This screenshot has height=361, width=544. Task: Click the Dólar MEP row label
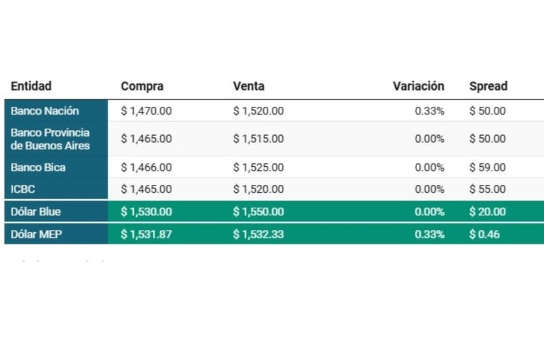tap(36, 234)
